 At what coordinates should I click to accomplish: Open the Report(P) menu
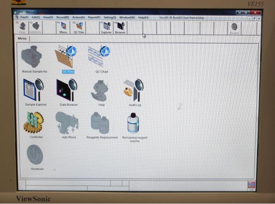pyautogui.click(x=94, y=17)
